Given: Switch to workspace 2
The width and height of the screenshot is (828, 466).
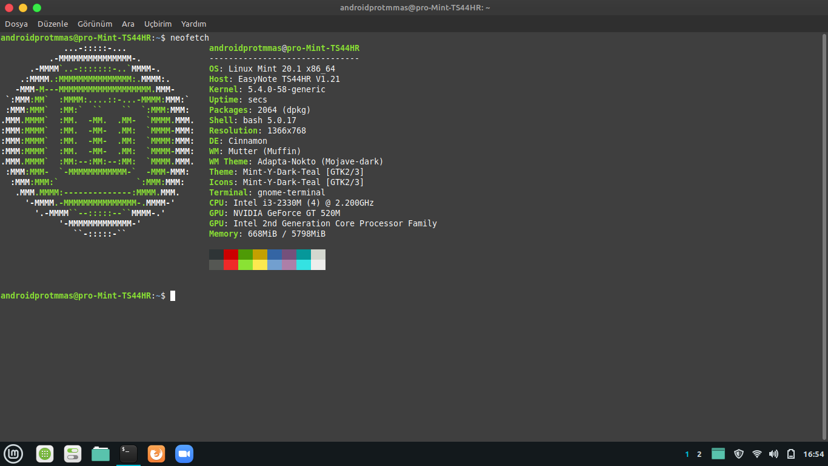Looking at the screenshot, I should (699, 454).
